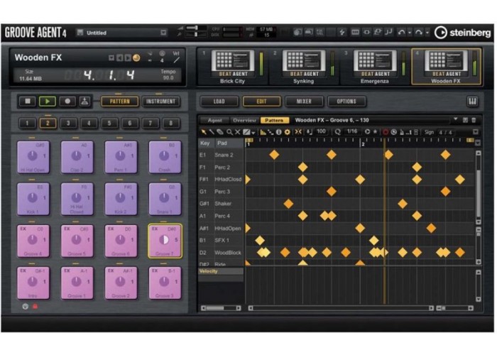Screen dimensions: 497x355
Task: Trigger the Intro pattern pad
Action: [x=33, y=283]
